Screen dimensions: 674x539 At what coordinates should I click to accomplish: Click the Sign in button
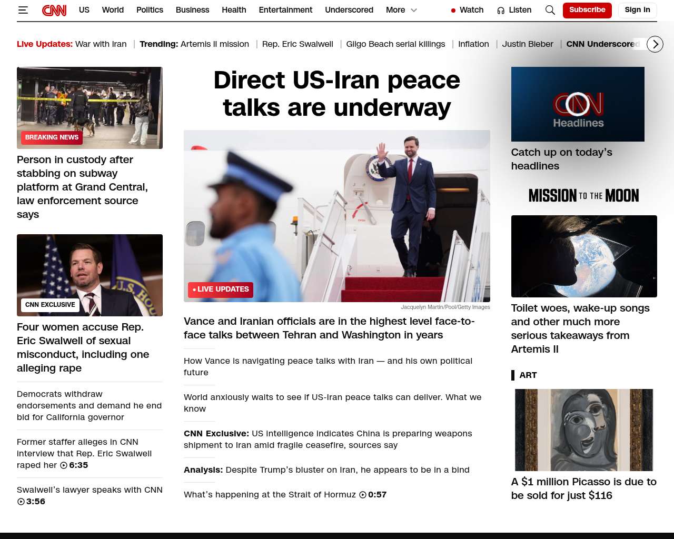[637, 10]
